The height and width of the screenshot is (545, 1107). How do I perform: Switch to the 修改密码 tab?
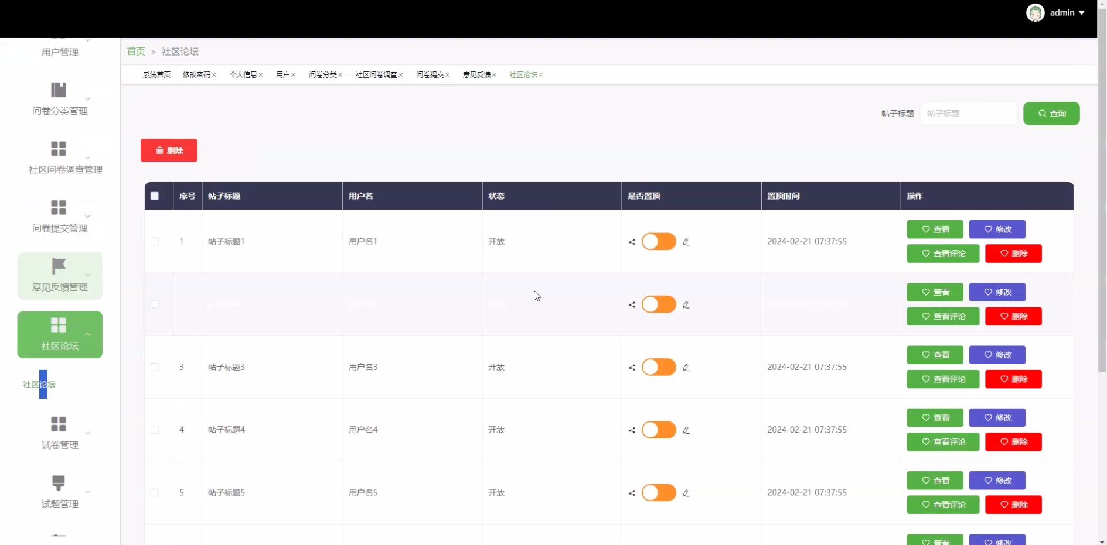coord(196,75)
